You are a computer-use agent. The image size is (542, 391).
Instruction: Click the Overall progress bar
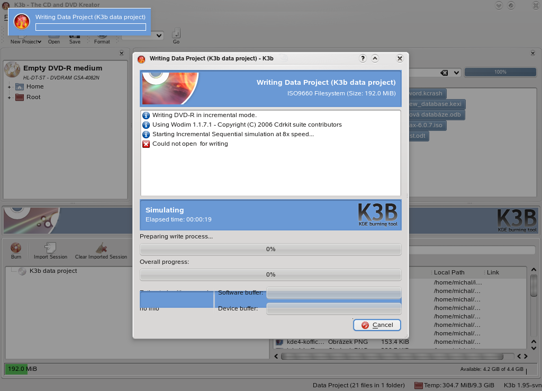point(270,275)
